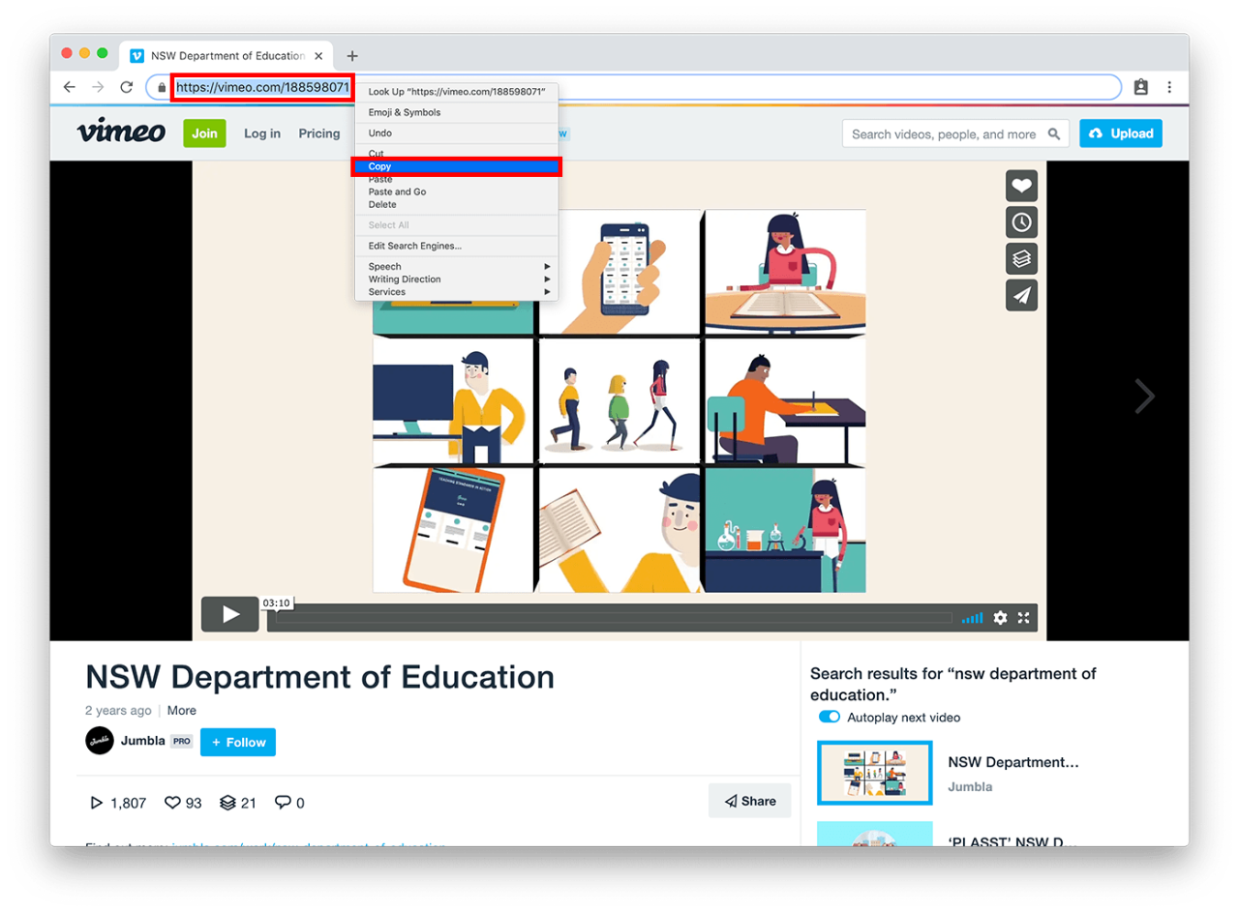Screen dimensions: 1239x912
Task: Click the PRO badge
Action: pos(182,742)
